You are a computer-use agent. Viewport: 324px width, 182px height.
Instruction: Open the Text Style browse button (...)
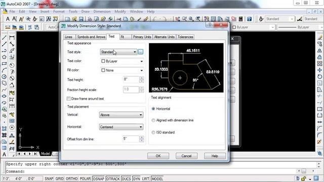click(x=141, y=52)
